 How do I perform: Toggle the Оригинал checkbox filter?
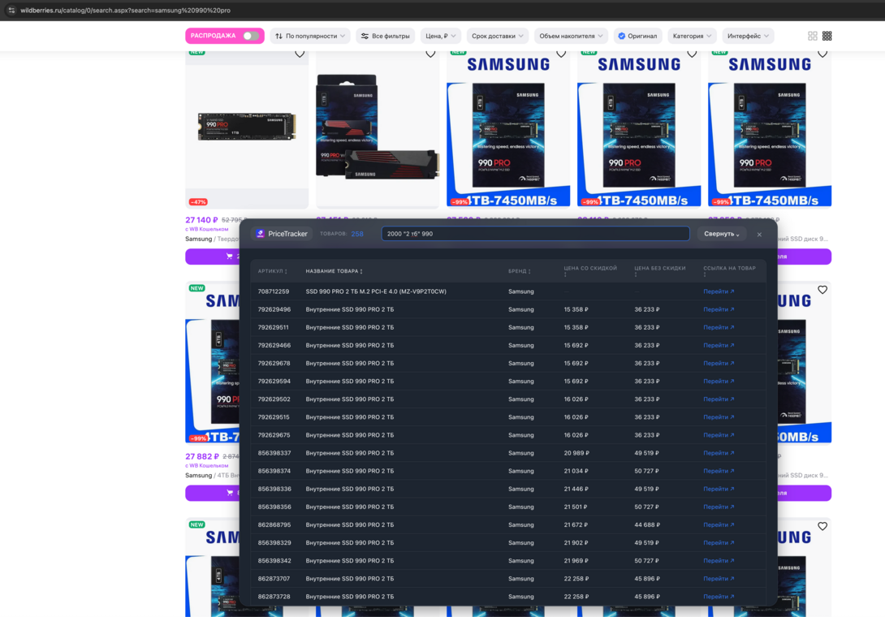[x=638, y=37]
